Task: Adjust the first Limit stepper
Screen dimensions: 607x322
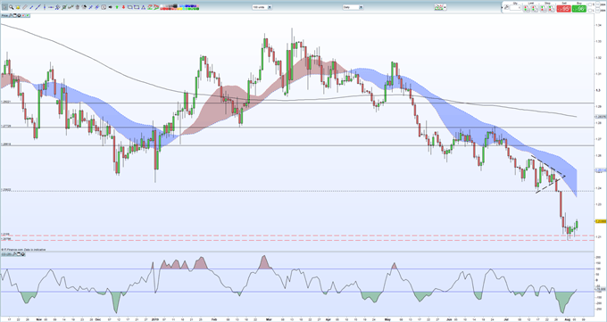Action: point(527,9)
